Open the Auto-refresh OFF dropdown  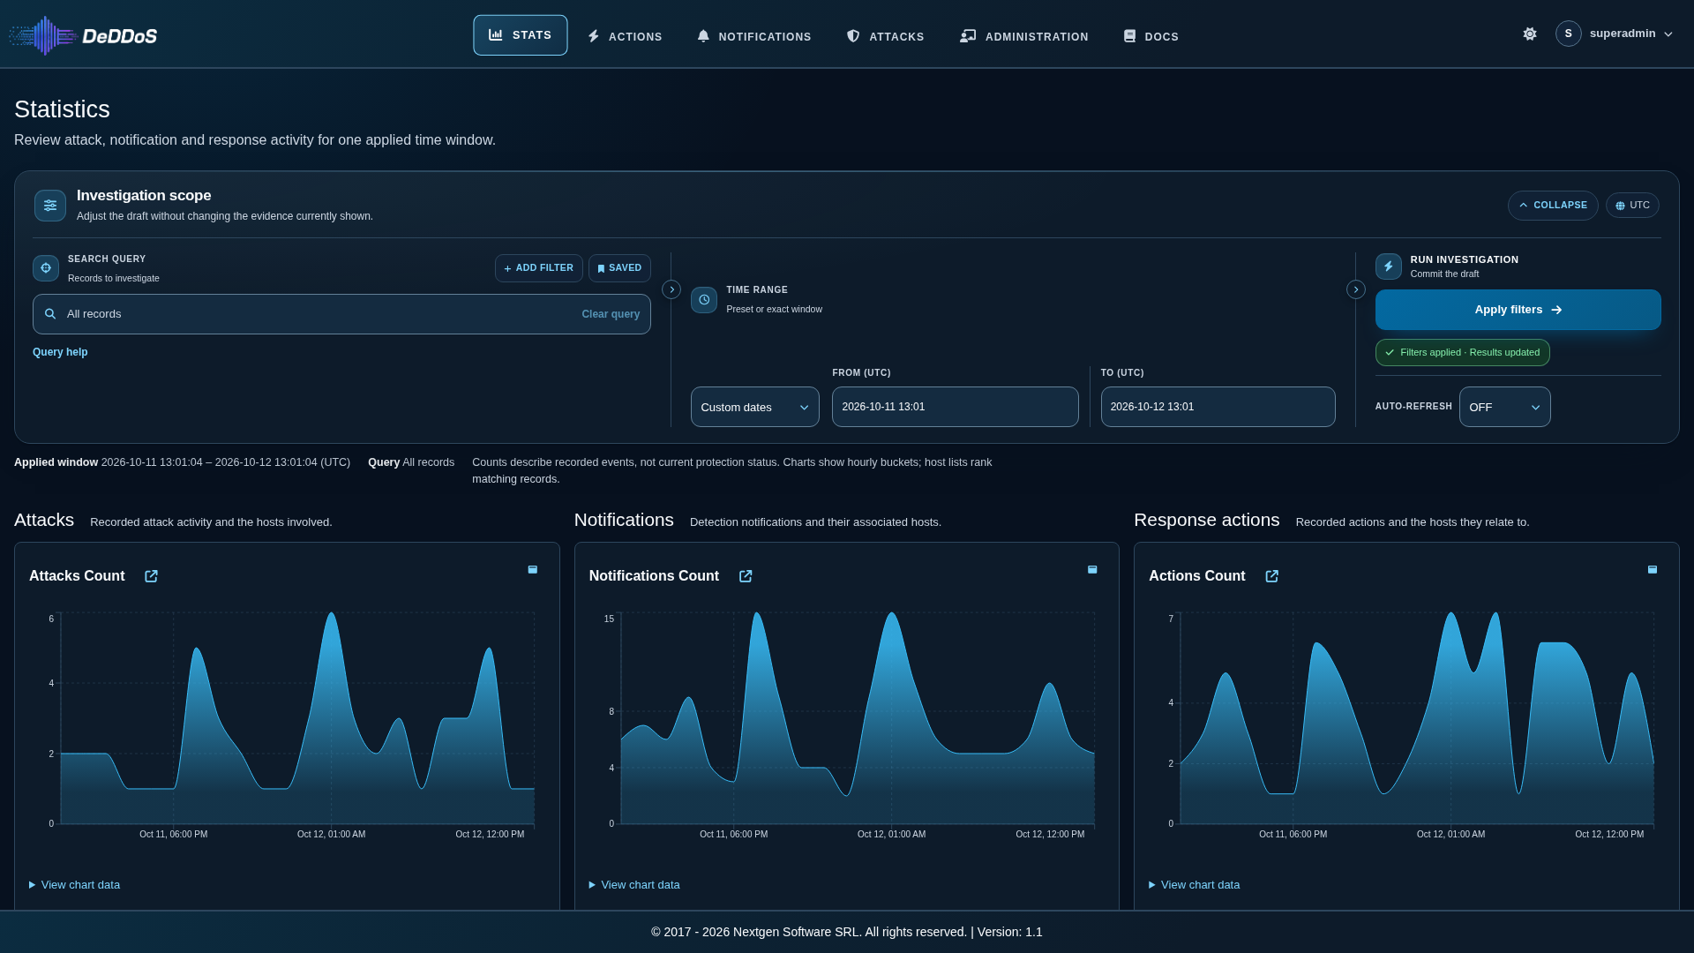[x=1504, y=407]
